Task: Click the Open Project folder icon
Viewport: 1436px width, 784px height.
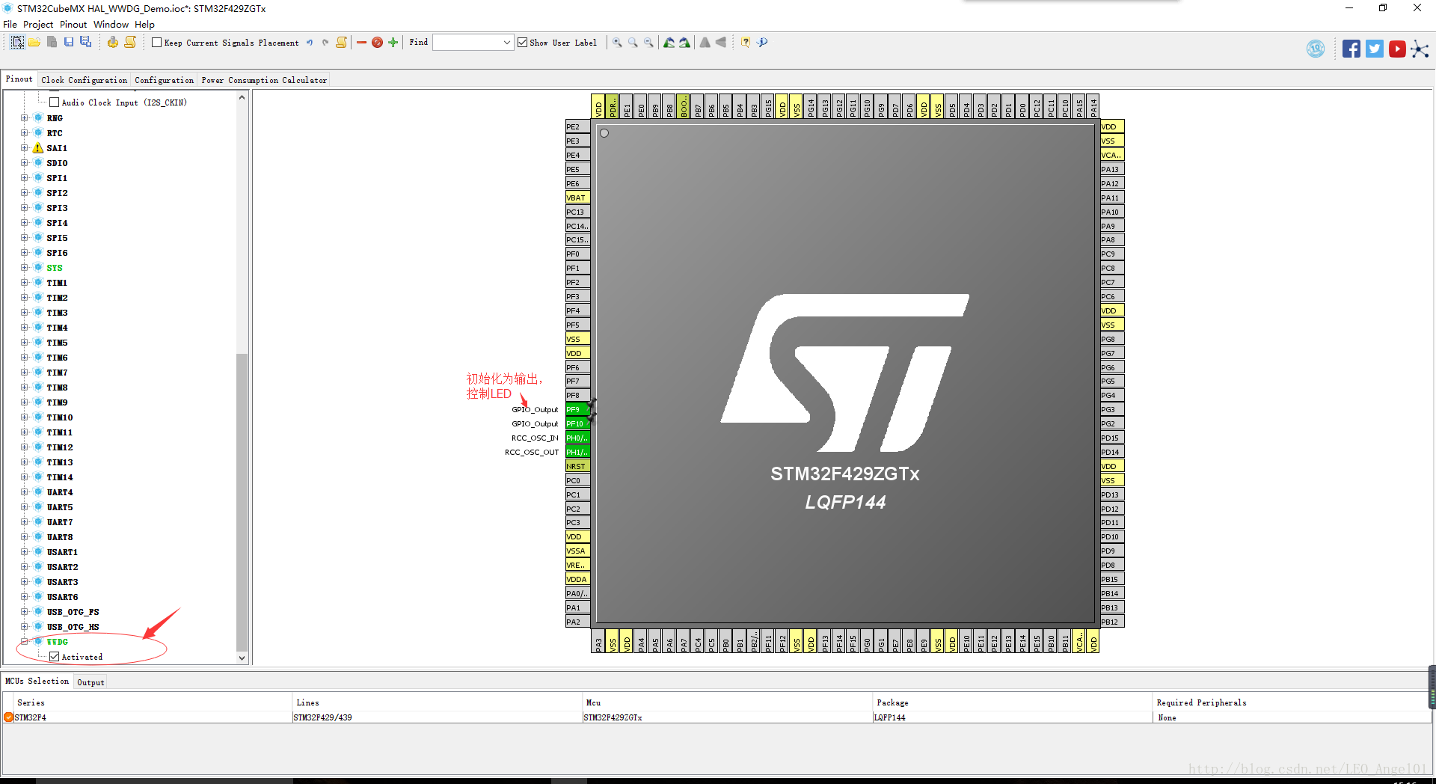Action: tap(34, 43)
